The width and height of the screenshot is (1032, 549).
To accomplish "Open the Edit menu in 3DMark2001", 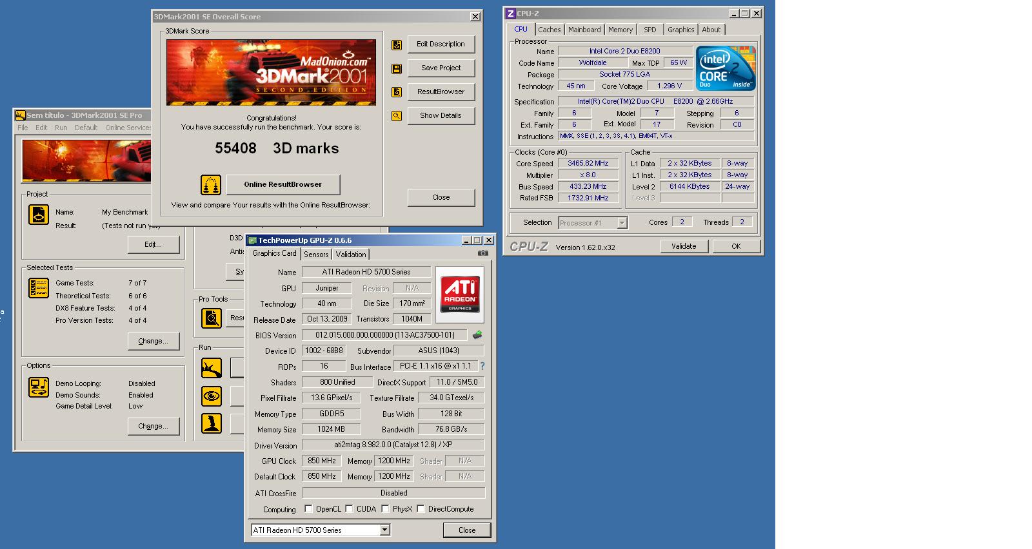I will click(x=41, y=128).
